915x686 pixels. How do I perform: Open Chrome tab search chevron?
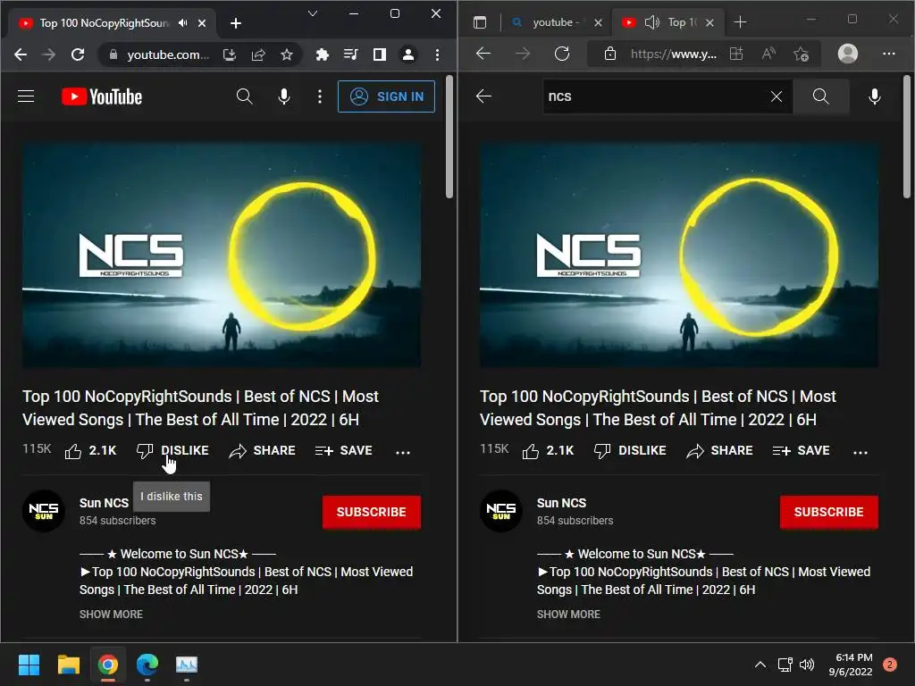click(x=313, y=13)
